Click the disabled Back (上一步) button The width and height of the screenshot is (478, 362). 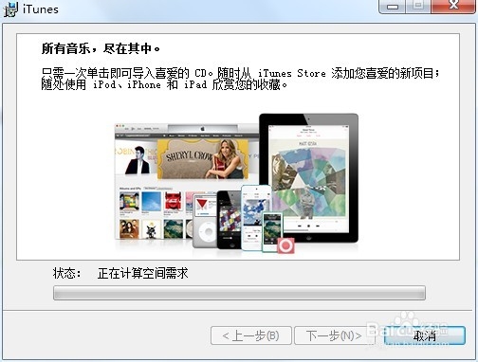(x=251, y=335)
